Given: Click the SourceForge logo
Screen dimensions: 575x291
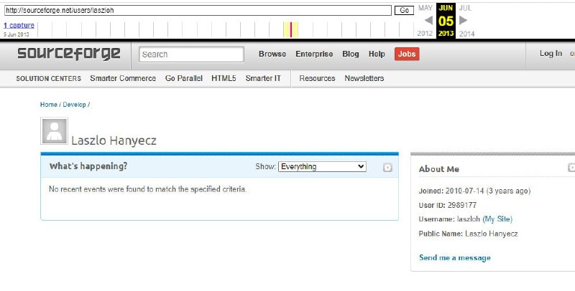Looking at the screenshot, I should coord(69,54).
